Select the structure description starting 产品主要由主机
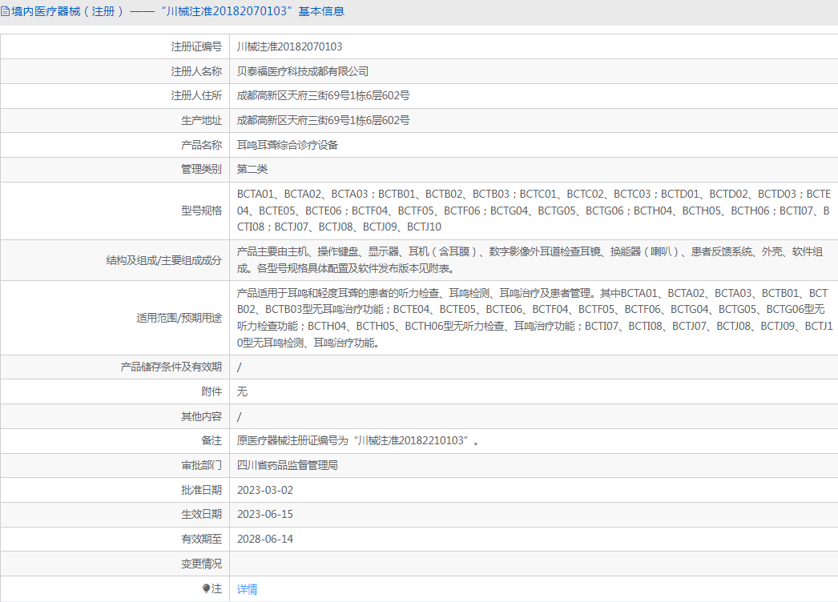 pos(530,260)
